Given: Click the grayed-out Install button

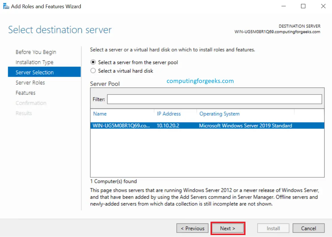Looking at the screenshot, I should pos(273,228).
